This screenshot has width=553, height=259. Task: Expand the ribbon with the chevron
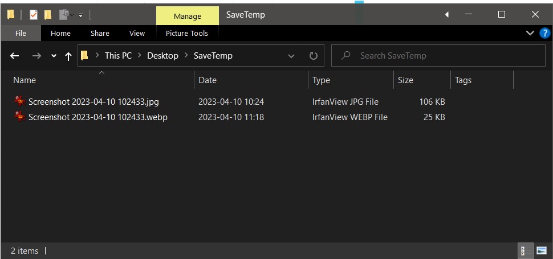(x=531, y=33)
